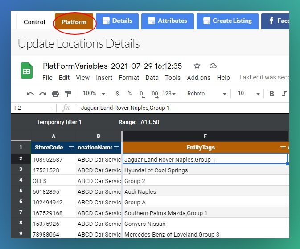This screenshot has height=249, width=300.
Task: Click the EntityTags filter icon
Action: coord(283,148)
